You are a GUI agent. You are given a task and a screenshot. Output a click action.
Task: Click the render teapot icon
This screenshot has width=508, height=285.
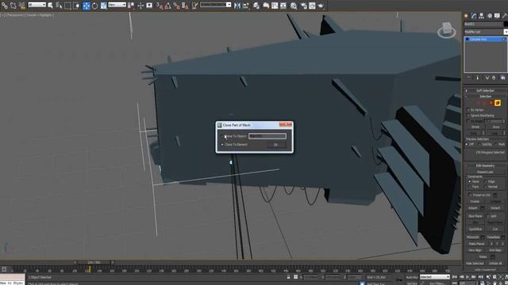click(x=321, y=6)
